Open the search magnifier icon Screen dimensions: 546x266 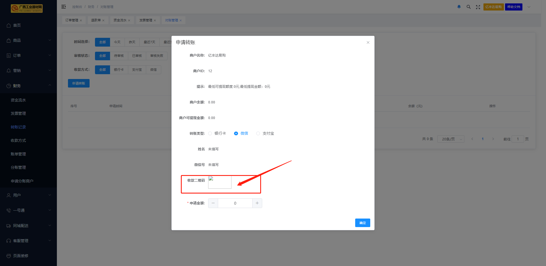click(468, 7)
